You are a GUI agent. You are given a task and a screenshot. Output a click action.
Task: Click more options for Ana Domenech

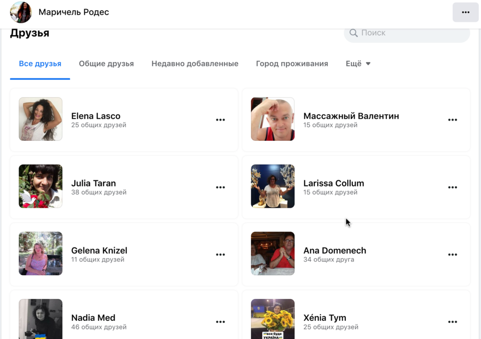coord(452,254)
